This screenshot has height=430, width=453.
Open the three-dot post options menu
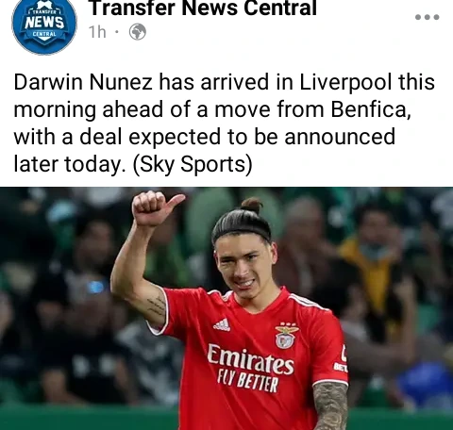click(x=427, y=17)
